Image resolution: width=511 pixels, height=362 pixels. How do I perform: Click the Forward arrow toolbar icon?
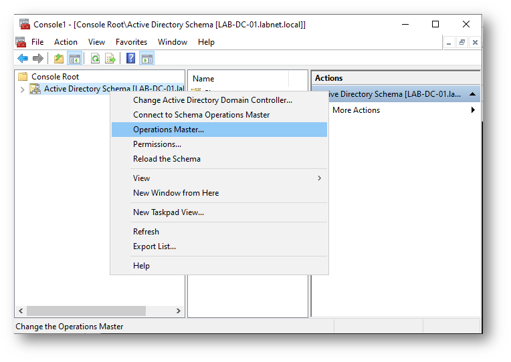(x=38, y=59)
